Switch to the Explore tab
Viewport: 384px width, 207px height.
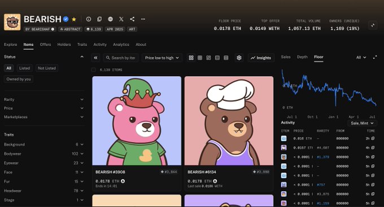[x=11, y=45]
